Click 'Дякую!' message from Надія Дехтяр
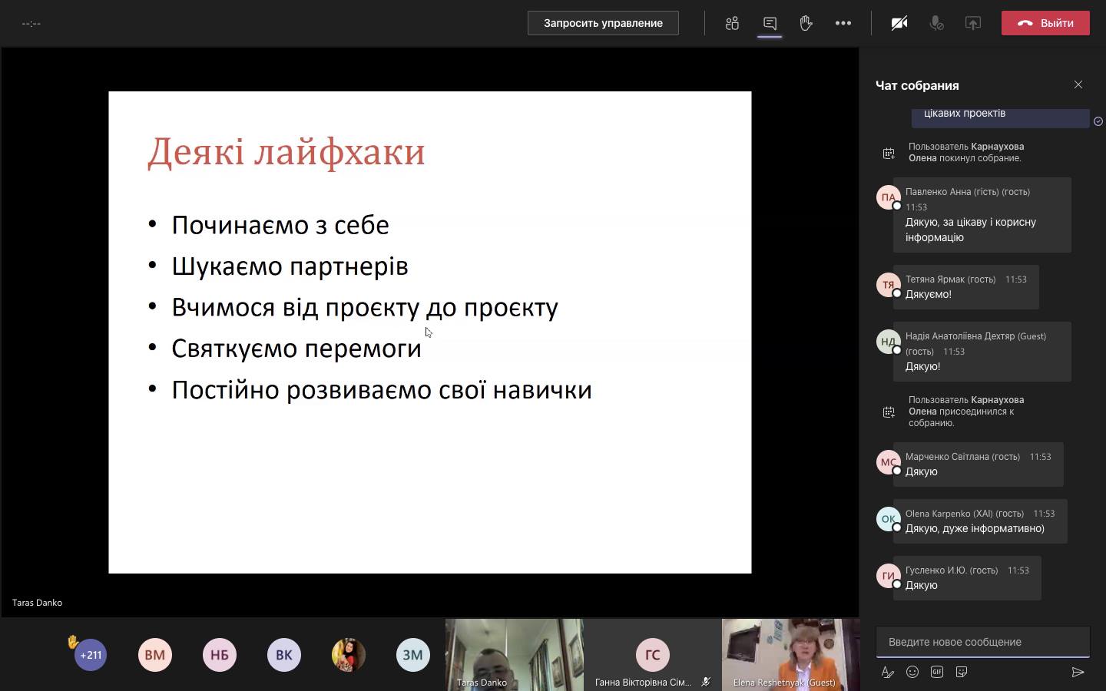This screenshot has width=1106, height=691. click(x=923, y=366)
